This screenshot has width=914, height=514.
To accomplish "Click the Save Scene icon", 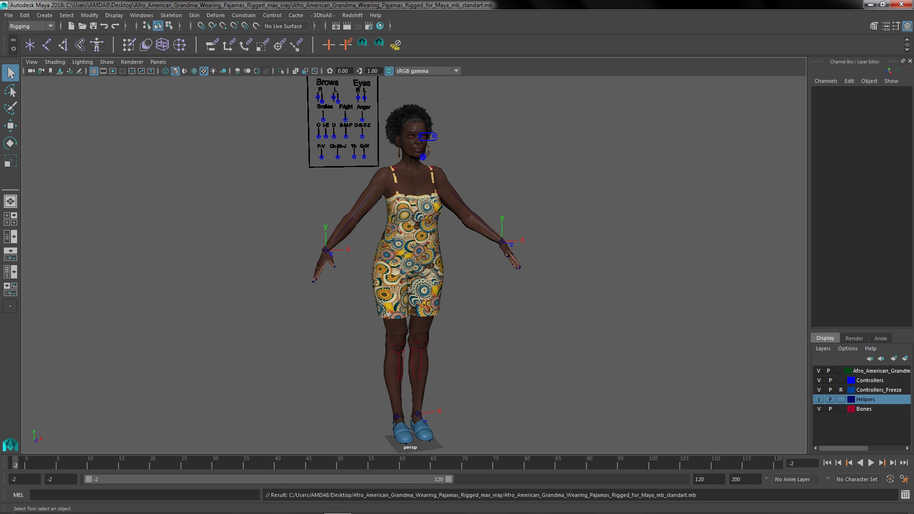I will [x=93, y=26].
